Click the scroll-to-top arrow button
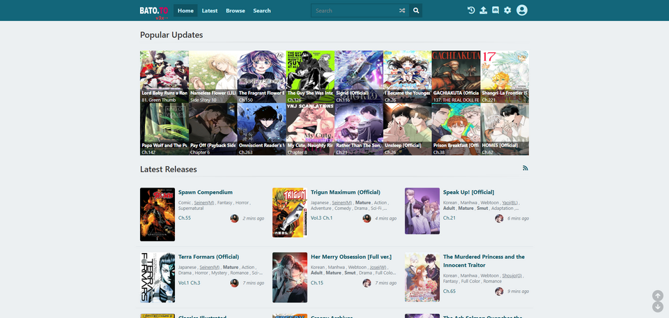 tap(657, 296)
